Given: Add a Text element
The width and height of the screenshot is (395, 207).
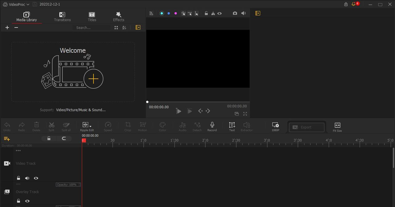Looking at the screenshot, I should coord(232,127).
